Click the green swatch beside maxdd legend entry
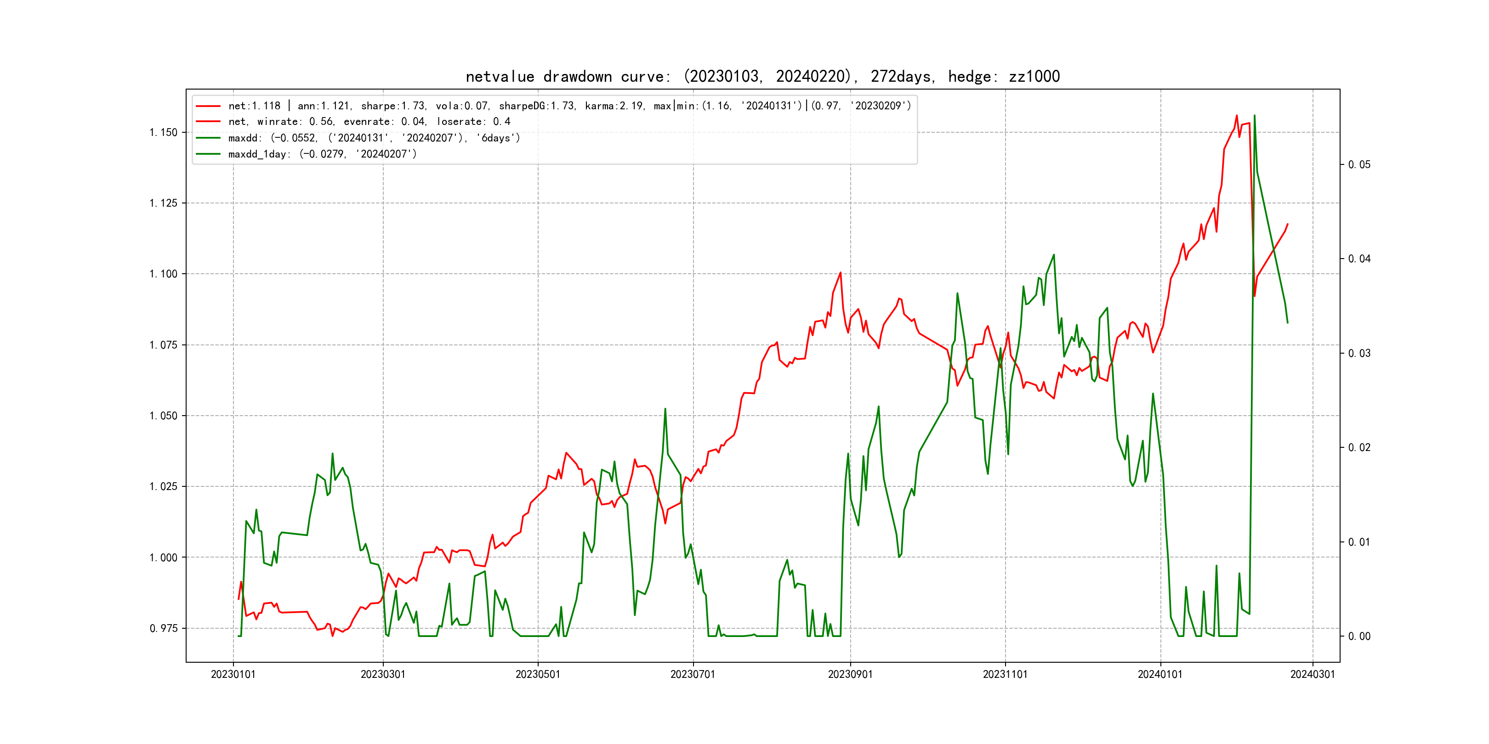The width and height of the screenshot is (1489, 744). point(208,138)
